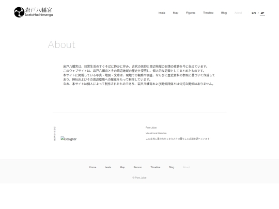Screen dimensions: 279x209
Task: Open Map from the footer
Action: point(122,167)
